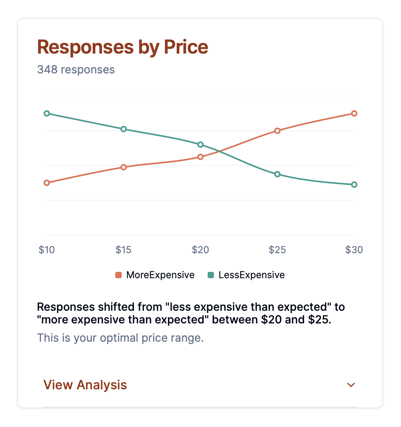Select MoreExpensive data point at $25

point(277,131)
